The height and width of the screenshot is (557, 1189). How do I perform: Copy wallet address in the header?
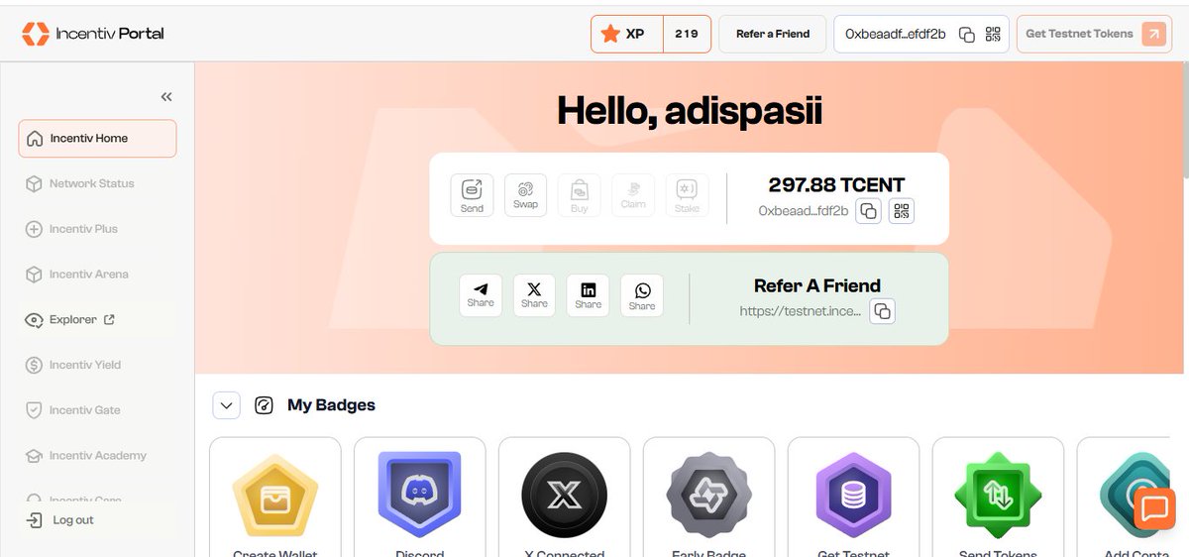point(967,34)
